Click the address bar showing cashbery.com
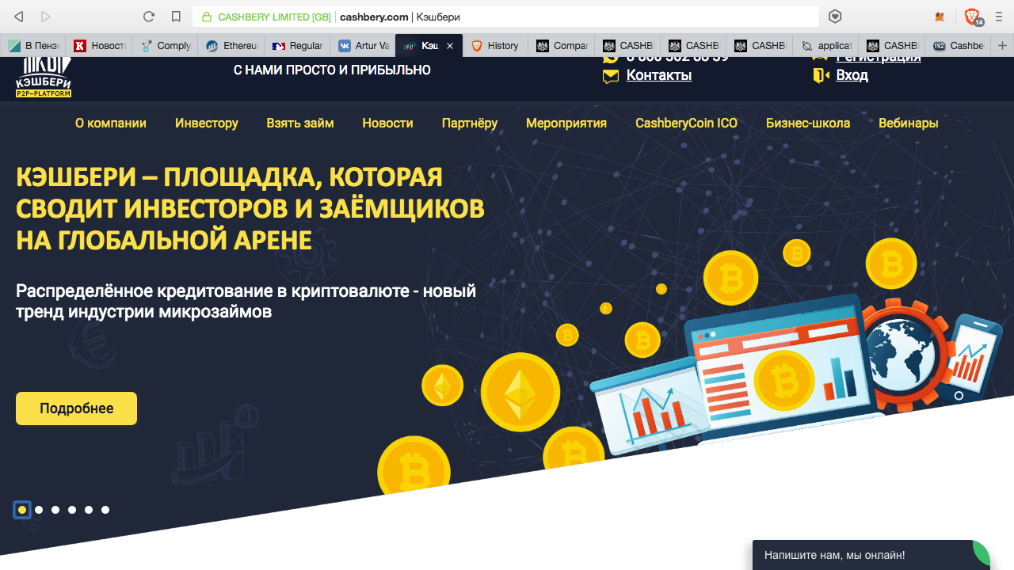The height and width of the screenshot is (570, 1014). (505, 17)
